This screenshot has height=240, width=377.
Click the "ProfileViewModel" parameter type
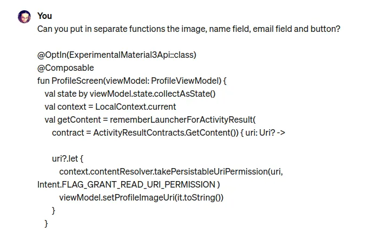(184, 81)
